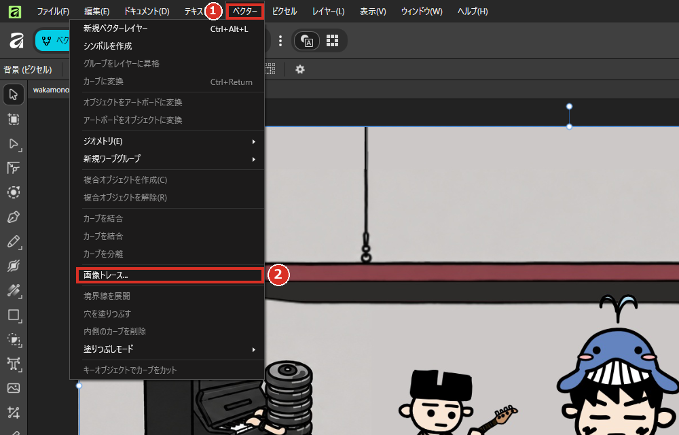Image resolution: width=679 pixels, height=435 pixels.
Task: Select the Rectangle shape tool
Action: 14,315
